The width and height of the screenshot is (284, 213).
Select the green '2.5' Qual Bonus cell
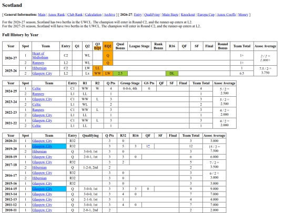click(120, 73)
